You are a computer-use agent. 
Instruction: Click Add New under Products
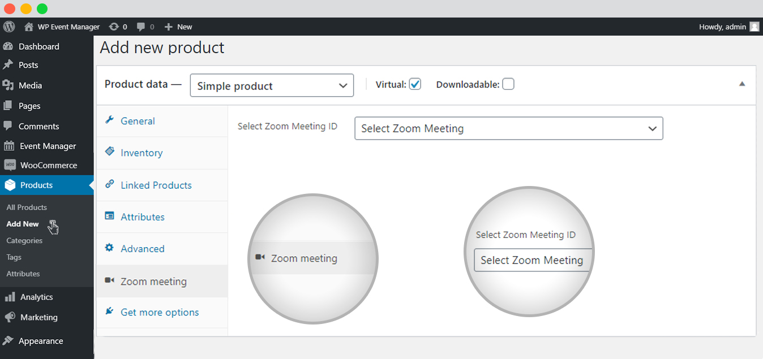[23, 224]
